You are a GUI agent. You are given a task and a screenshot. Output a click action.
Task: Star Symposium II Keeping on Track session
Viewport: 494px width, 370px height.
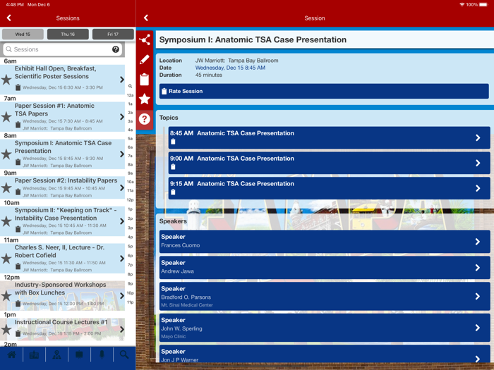tap(6, 221)
